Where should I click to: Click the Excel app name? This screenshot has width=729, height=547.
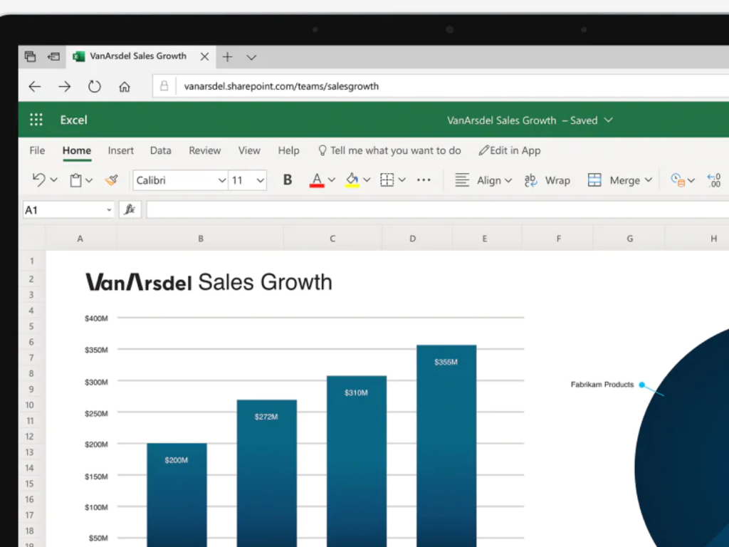pos(73,120)
